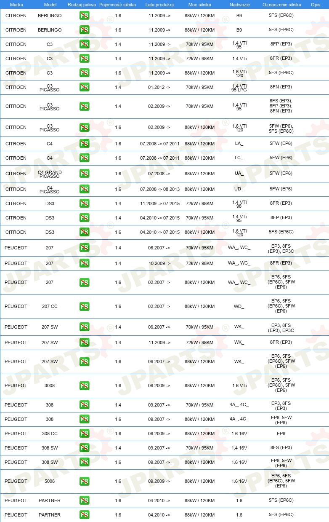This screenshot has height=522, width=329.
Task: Click fuel icon in DS3 1.6 row
Action: (x=84, y=232)
